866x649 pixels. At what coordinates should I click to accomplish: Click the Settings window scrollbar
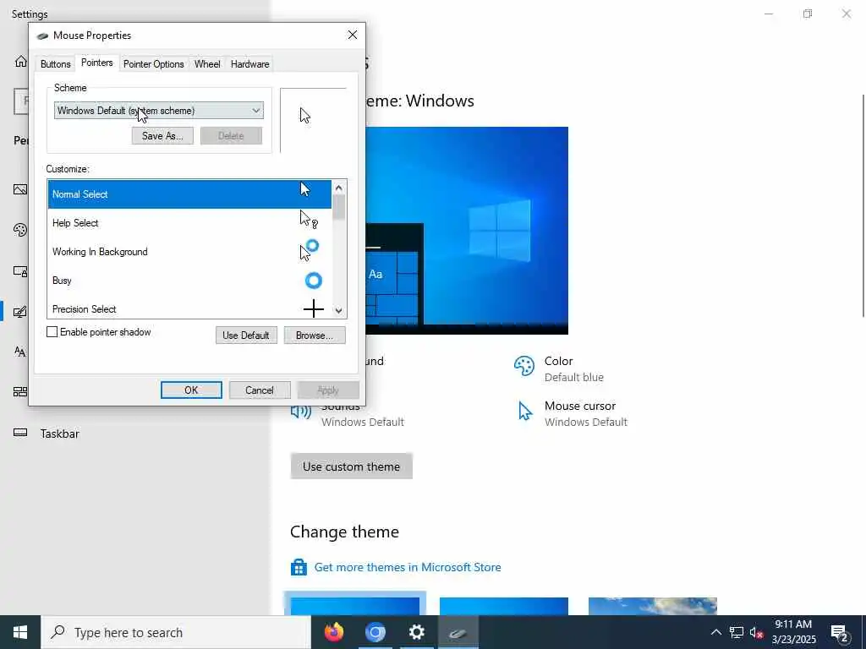pos(863,206)
